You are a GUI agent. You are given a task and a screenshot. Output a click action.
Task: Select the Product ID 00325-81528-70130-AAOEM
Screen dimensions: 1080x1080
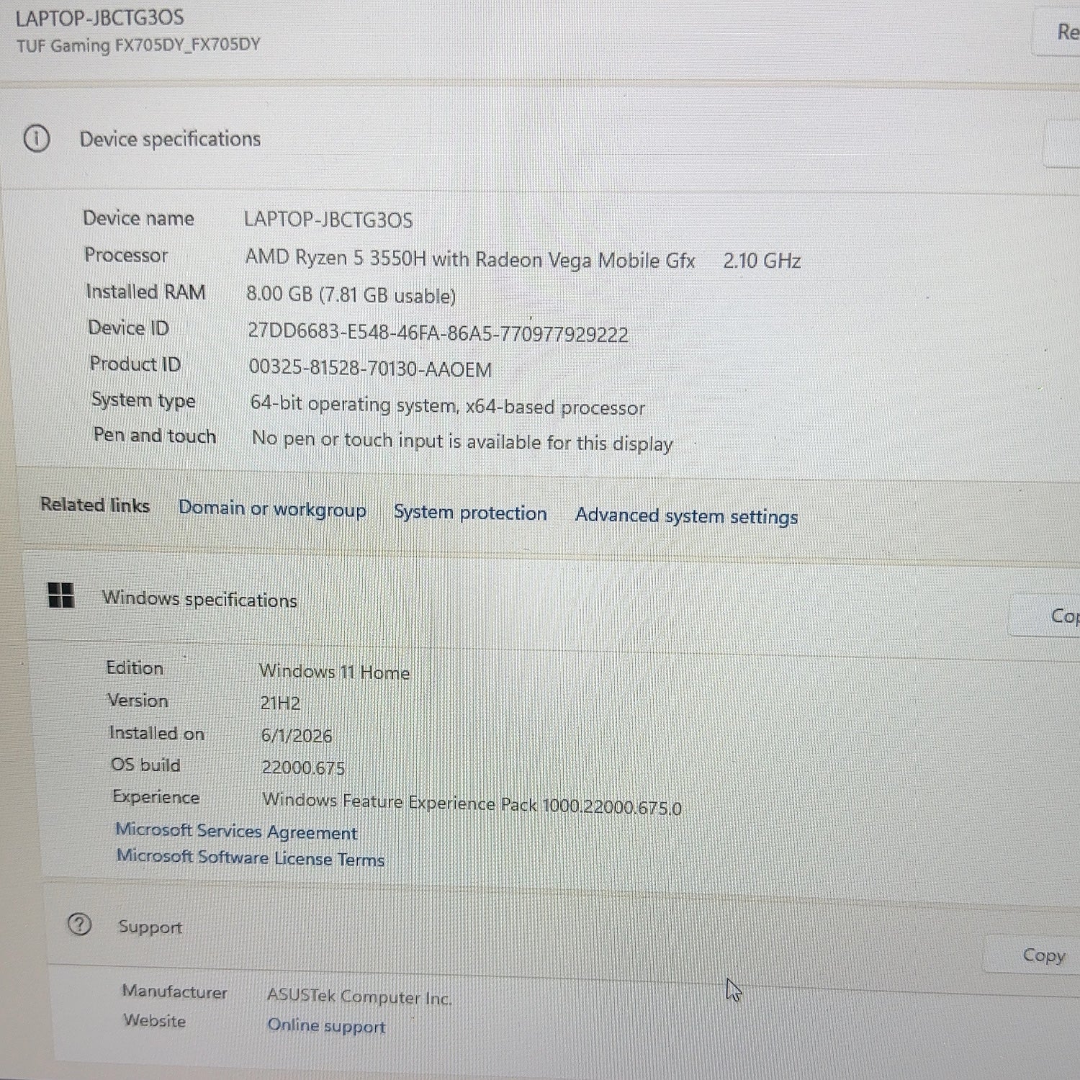(370, 369)
